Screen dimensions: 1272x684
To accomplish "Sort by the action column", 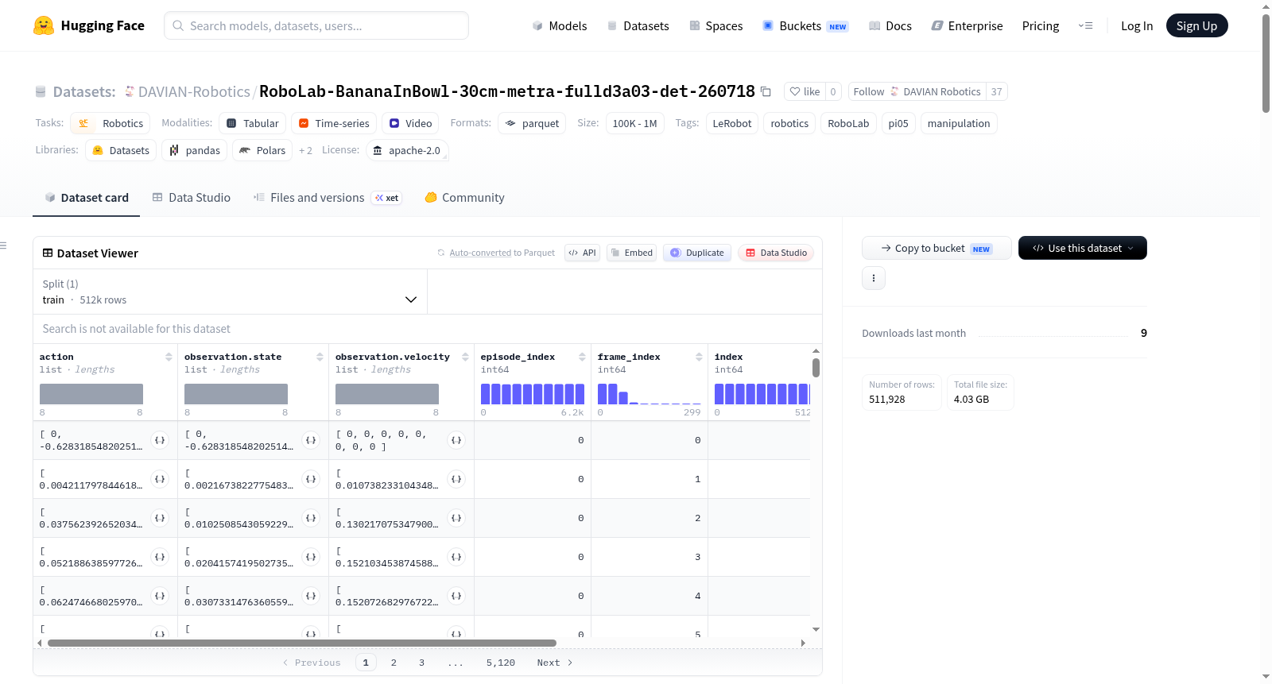I will point(169,357).
